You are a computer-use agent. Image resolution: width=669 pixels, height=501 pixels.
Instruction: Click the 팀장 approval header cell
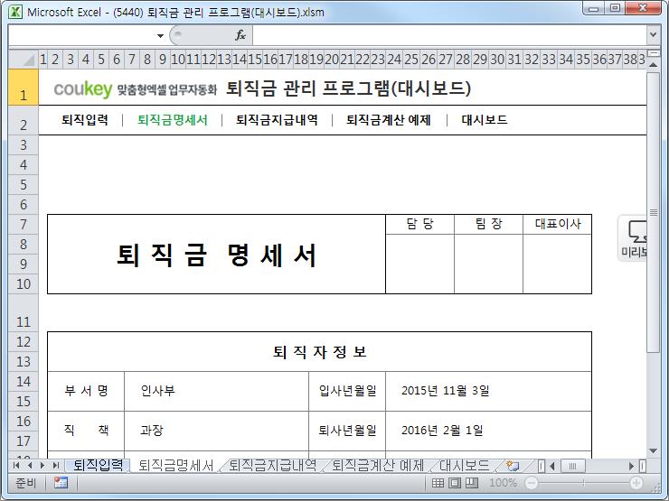(x=488, y=224)
